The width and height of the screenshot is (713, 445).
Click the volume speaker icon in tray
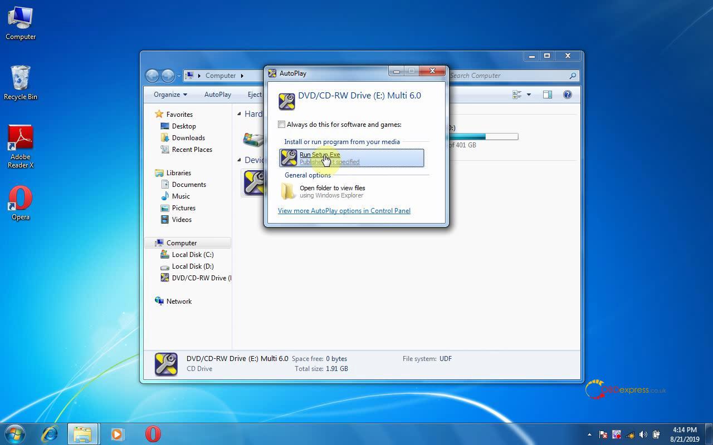[643, 434]
